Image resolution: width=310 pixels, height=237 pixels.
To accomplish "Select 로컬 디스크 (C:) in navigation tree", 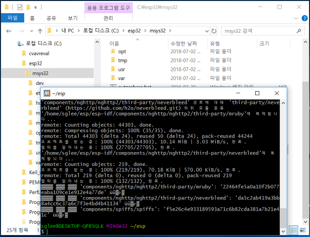I will [43, 43].
